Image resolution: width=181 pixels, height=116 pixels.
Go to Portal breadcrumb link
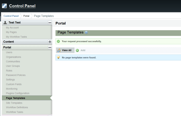(26, 16)
